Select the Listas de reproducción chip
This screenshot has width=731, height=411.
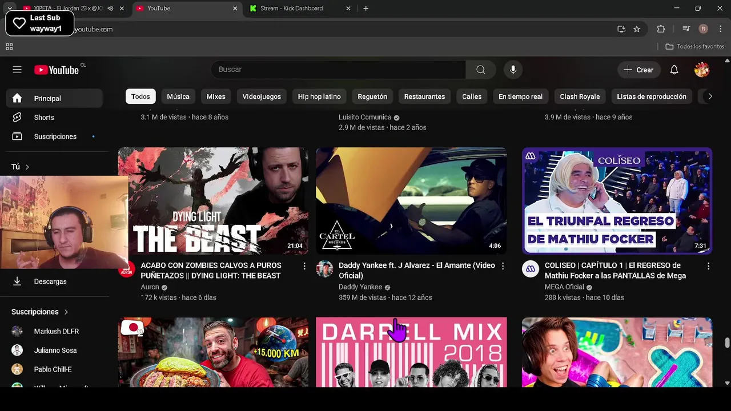(x=652, y=96)
